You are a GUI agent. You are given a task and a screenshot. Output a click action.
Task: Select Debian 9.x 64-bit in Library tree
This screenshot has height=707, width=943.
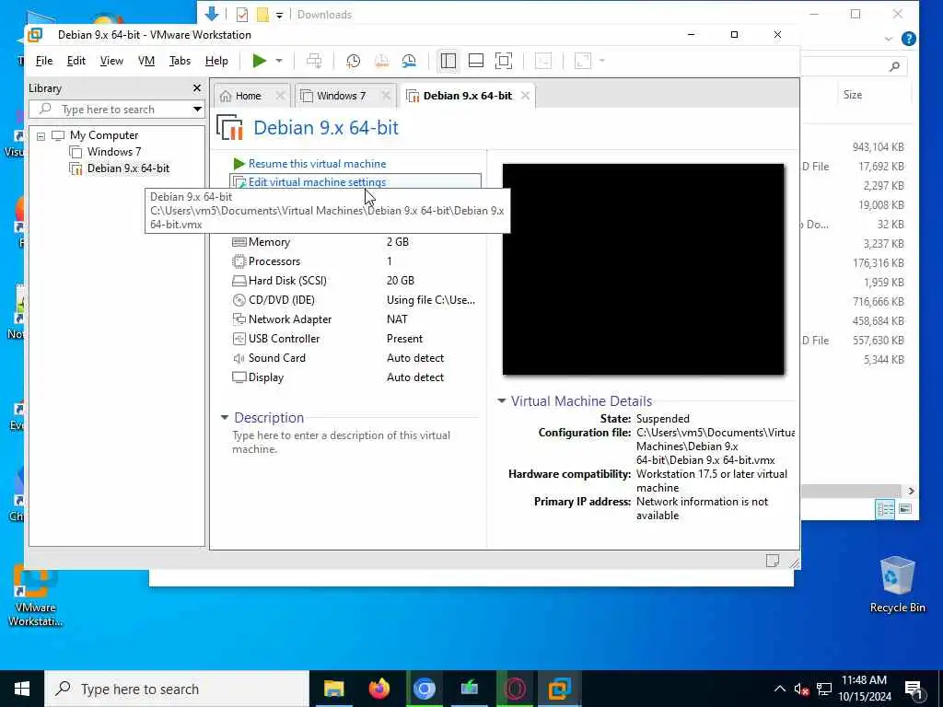[128, 168]
